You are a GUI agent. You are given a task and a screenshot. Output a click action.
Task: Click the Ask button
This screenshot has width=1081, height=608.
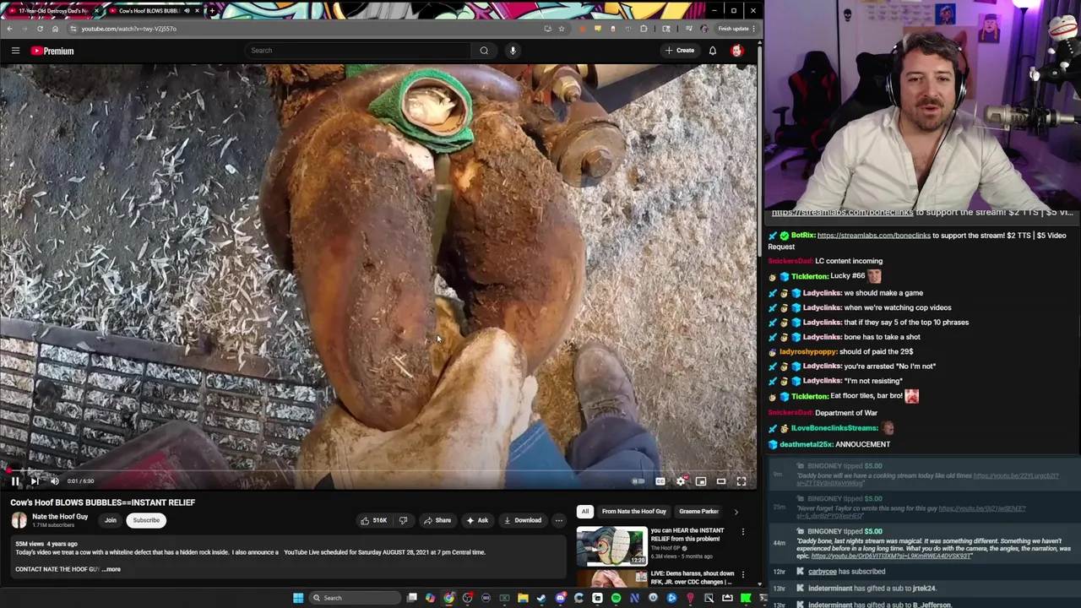[x=477, y=520]
